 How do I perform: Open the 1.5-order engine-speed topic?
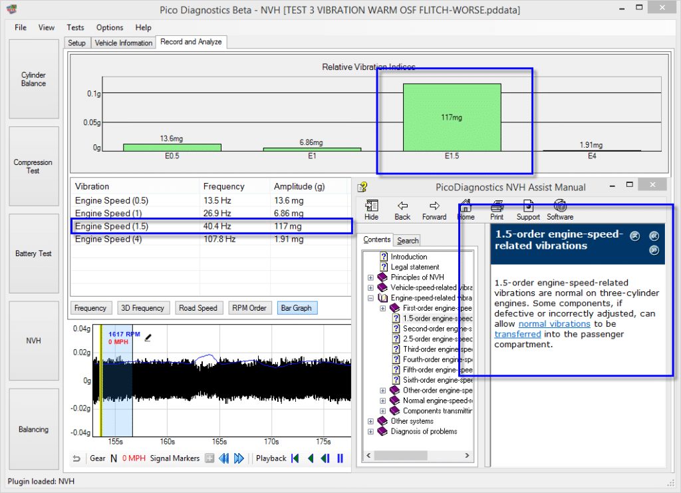click(438, 319)
